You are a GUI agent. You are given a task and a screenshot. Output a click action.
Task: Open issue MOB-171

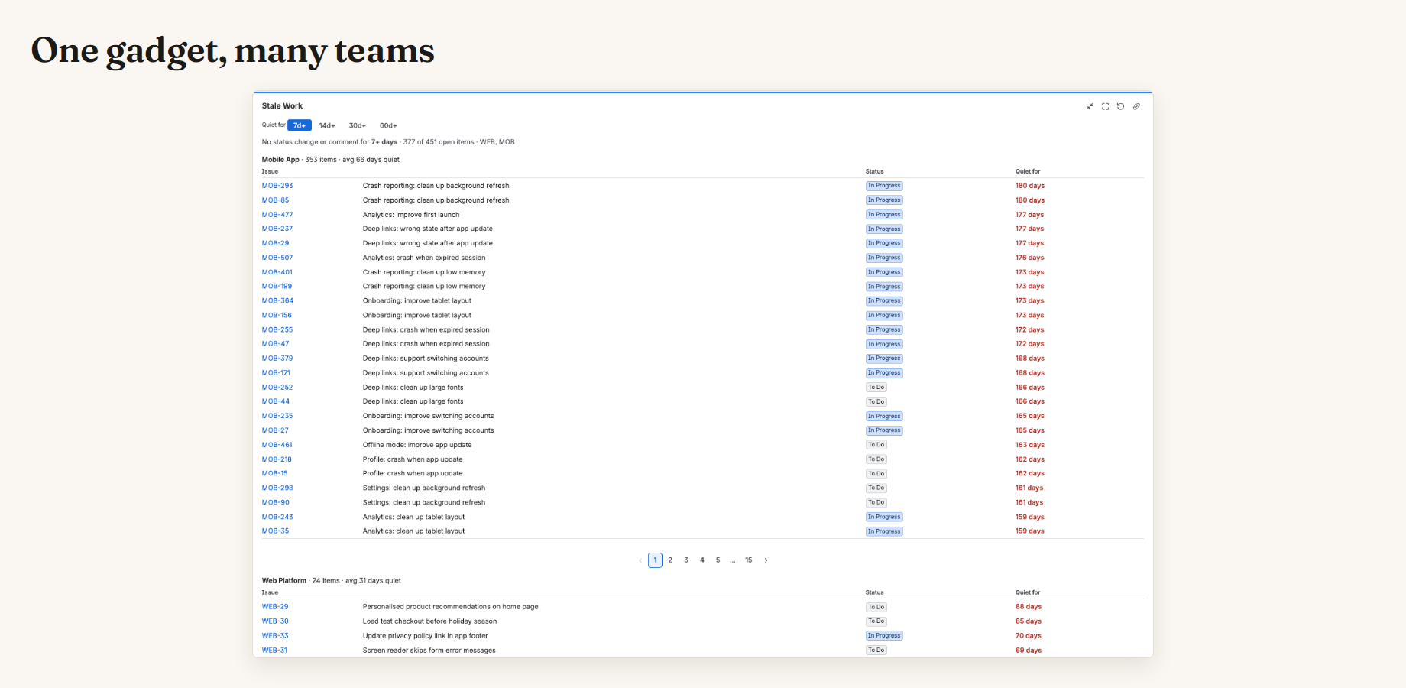click(276, 373)
